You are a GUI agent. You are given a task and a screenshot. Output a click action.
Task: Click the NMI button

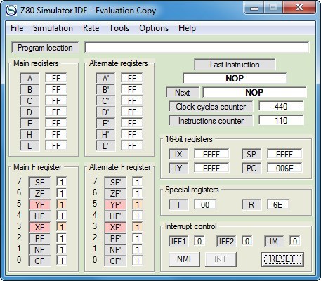(x=184, y=259)
